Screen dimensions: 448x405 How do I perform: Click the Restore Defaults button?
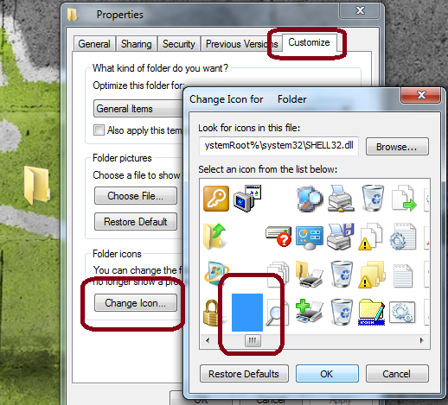[244, 374]
